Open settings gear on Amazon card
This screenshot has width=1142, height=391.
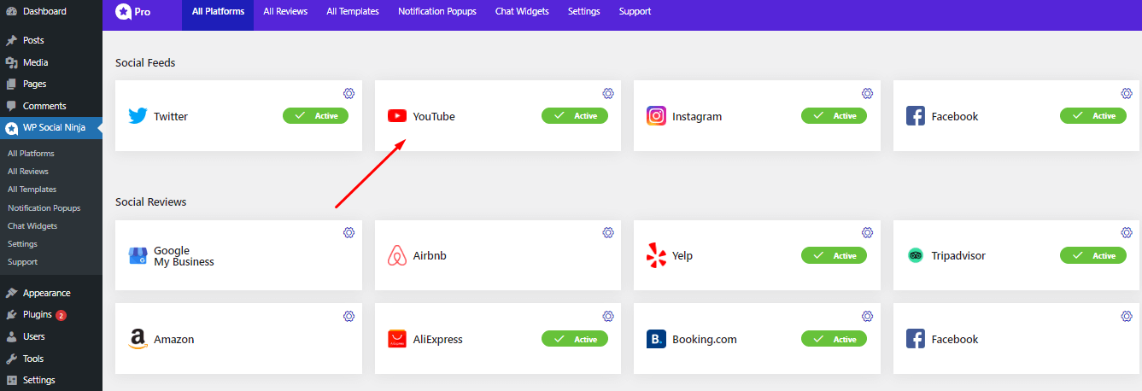click(348, 316)
